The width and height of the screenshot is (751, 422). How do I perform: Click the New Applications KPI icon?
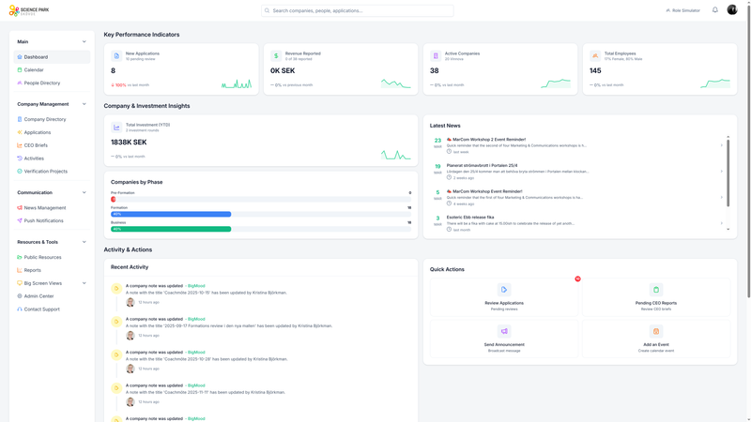(x=116, y=56)
